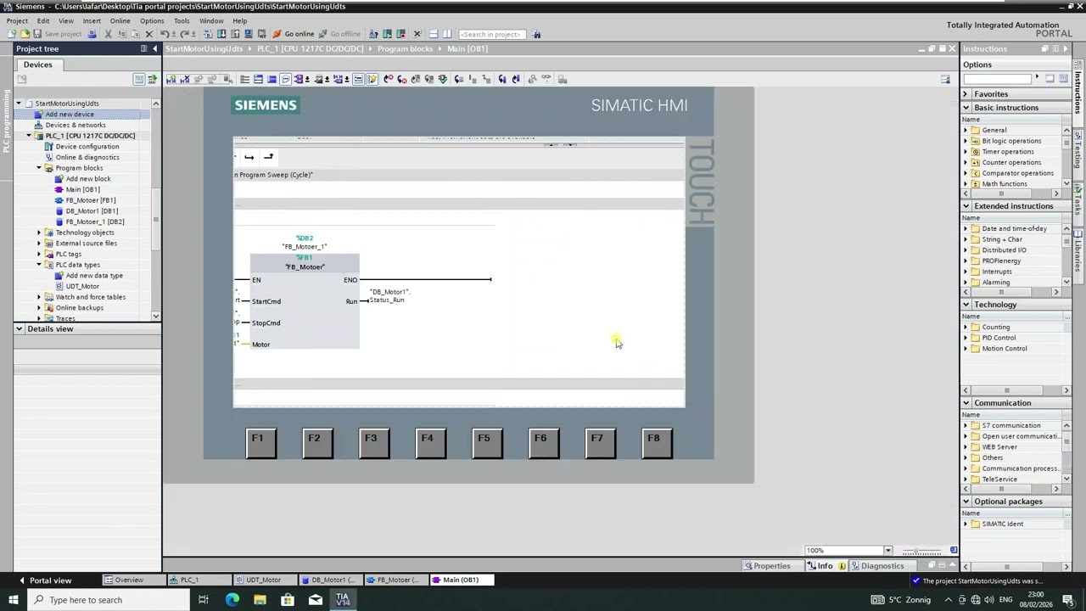The image size is (1086, 611).
Task: Collapse the Details view section
Action: pos(19,328)
